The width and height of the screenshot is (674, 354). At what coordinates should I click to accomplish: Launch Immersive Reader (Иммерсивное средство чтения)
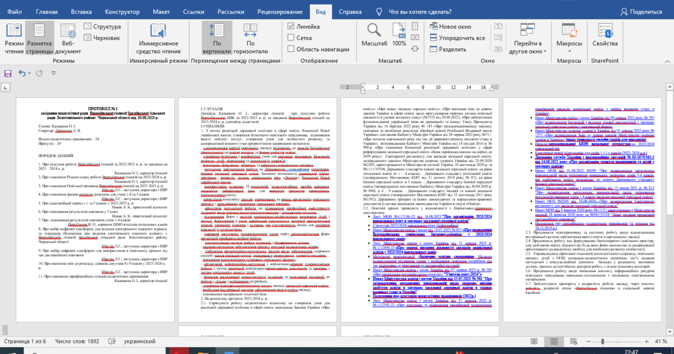(160, 38)
